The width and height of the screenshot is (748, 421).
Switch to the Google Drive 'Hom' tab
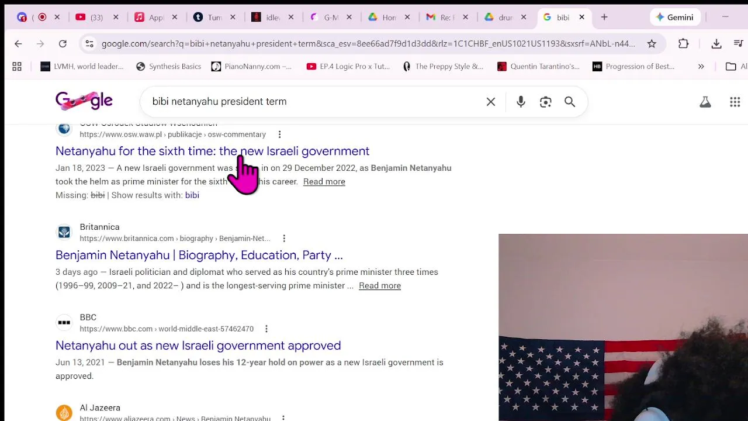tap(388, 18)
